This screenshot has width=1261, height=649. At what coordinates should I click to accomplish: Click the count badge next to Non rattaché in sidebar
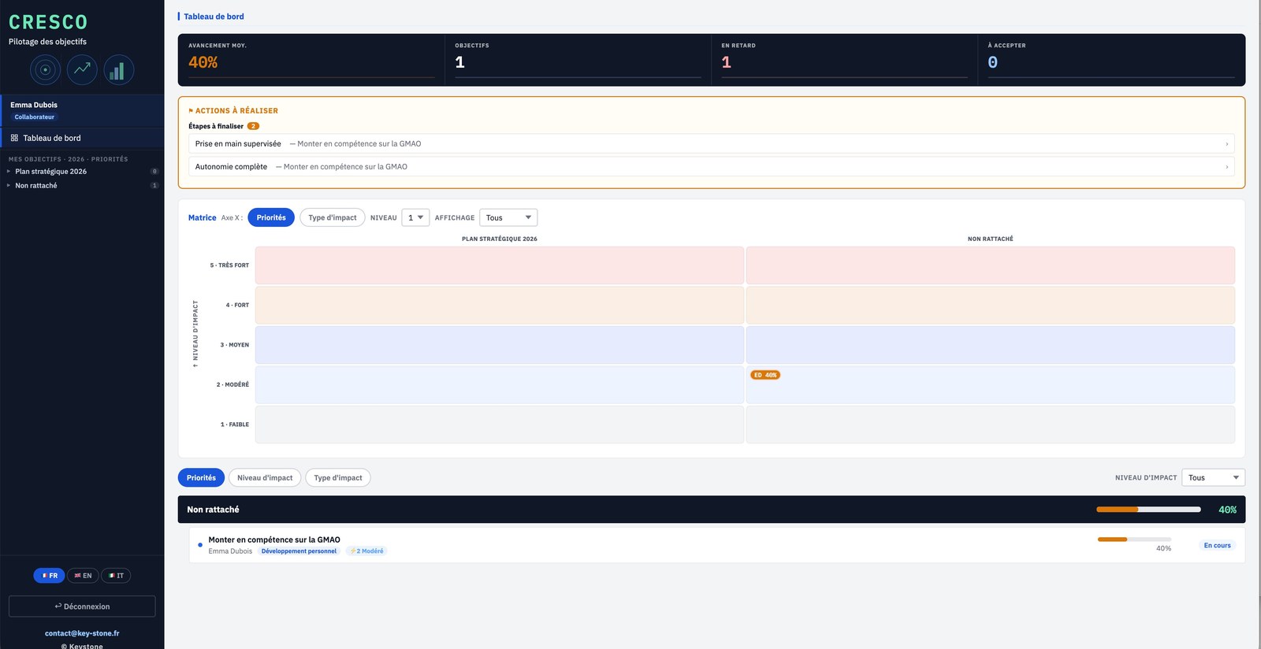click(154, 186)
